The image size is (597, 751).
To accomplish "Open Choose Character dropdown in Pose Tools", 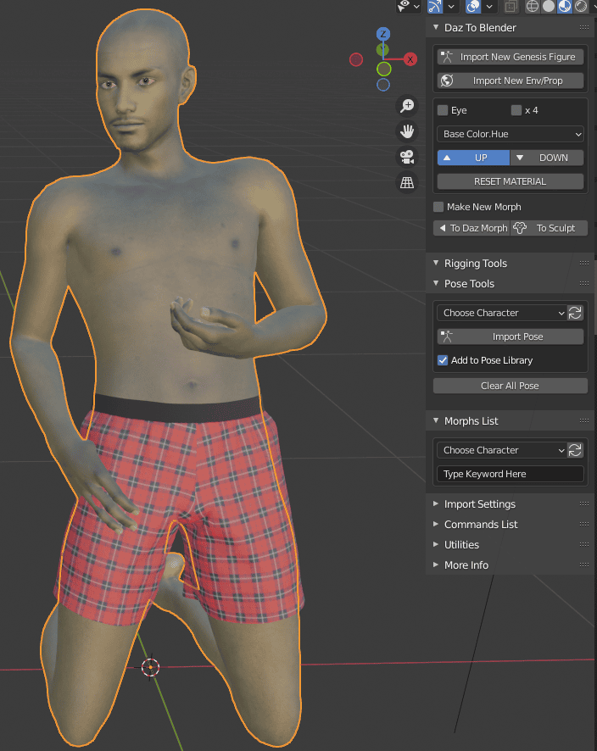I will click(502, 313).
